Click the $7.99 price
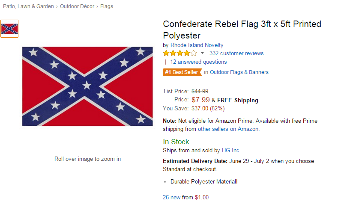This screenshot has width=338, height=222. point(200,100)
